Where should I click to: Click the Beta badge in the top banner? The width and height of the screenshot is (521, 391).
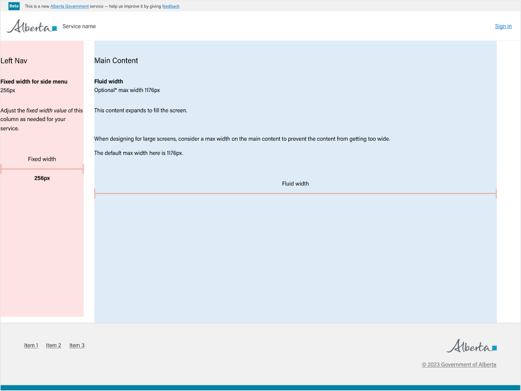coord(14,6)
